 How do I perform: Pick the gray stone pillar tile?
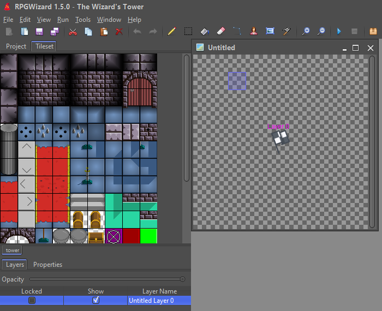coord(9,149)
